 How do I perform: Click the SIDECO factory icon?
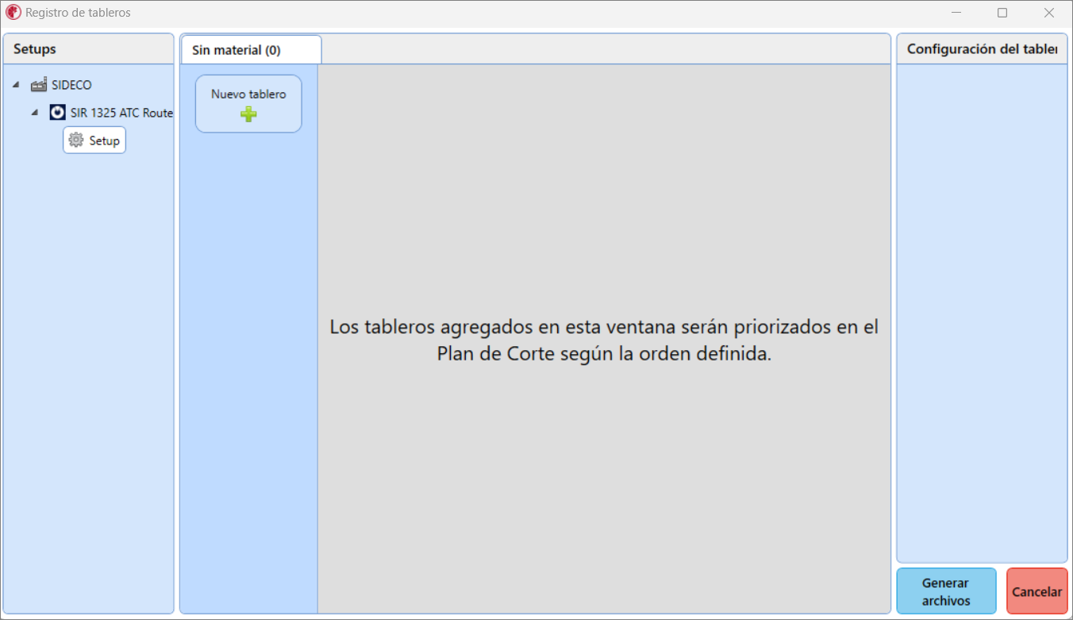(39, 85)
